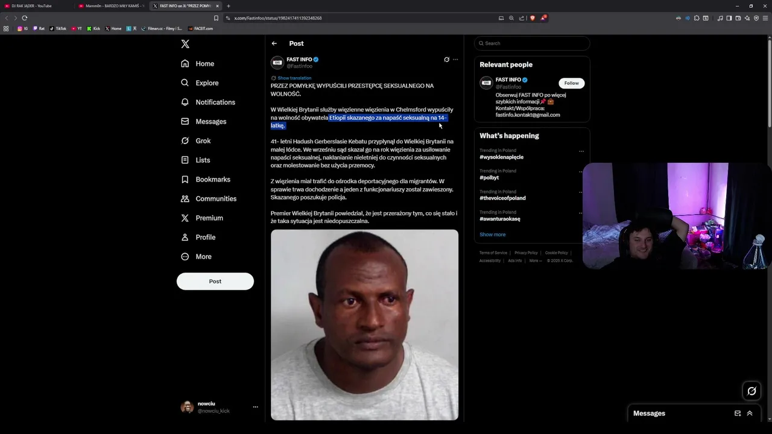Viewport: 772px width, 434px height.
Task: Click the browser back arrow
Action: [7, 18]
